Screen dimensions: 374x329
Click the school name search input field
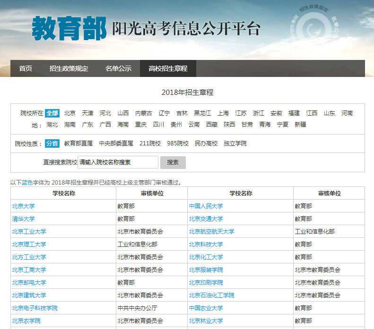tap(118, 162)
